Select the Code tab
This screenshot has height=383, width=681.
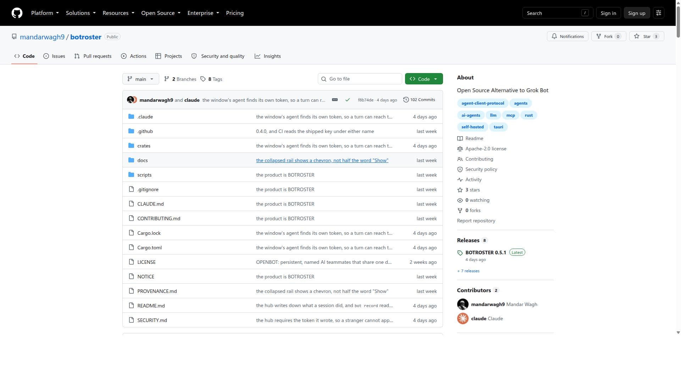(x=24, y=56)
